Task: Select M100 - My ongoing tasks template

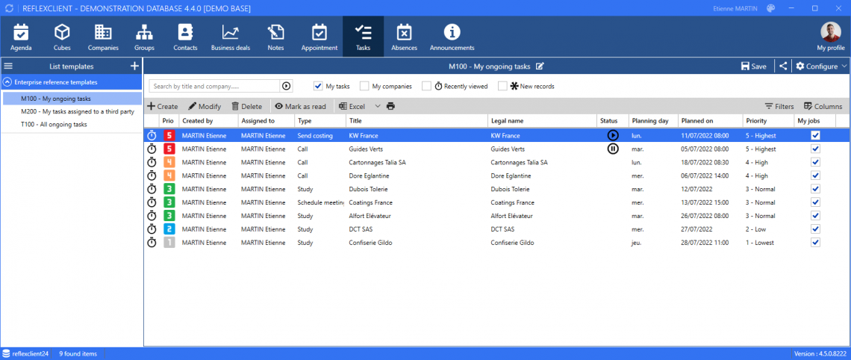Action: click(x=72, y=99)
